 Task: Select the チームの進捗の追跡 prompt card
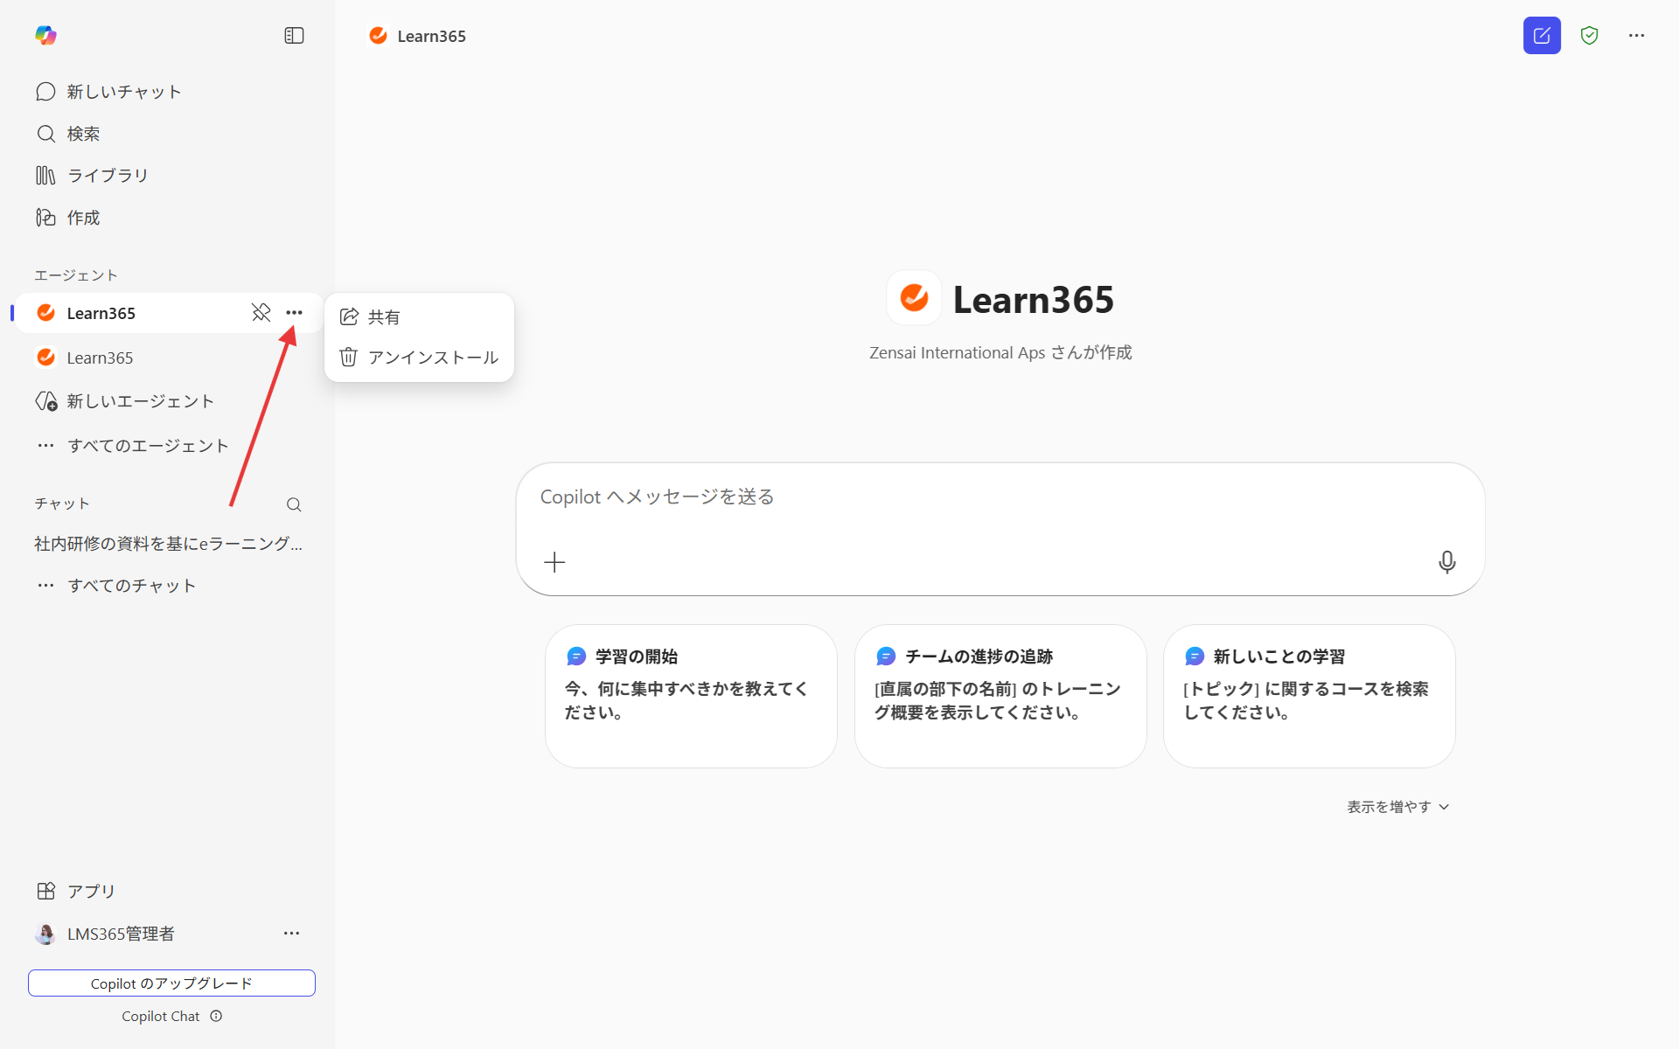coord(1000,696)
